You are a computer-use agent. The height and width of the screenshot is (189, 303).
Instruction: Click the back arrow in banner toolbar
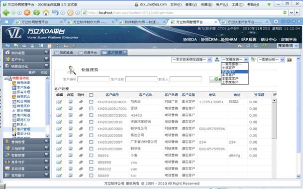point(248,46)
